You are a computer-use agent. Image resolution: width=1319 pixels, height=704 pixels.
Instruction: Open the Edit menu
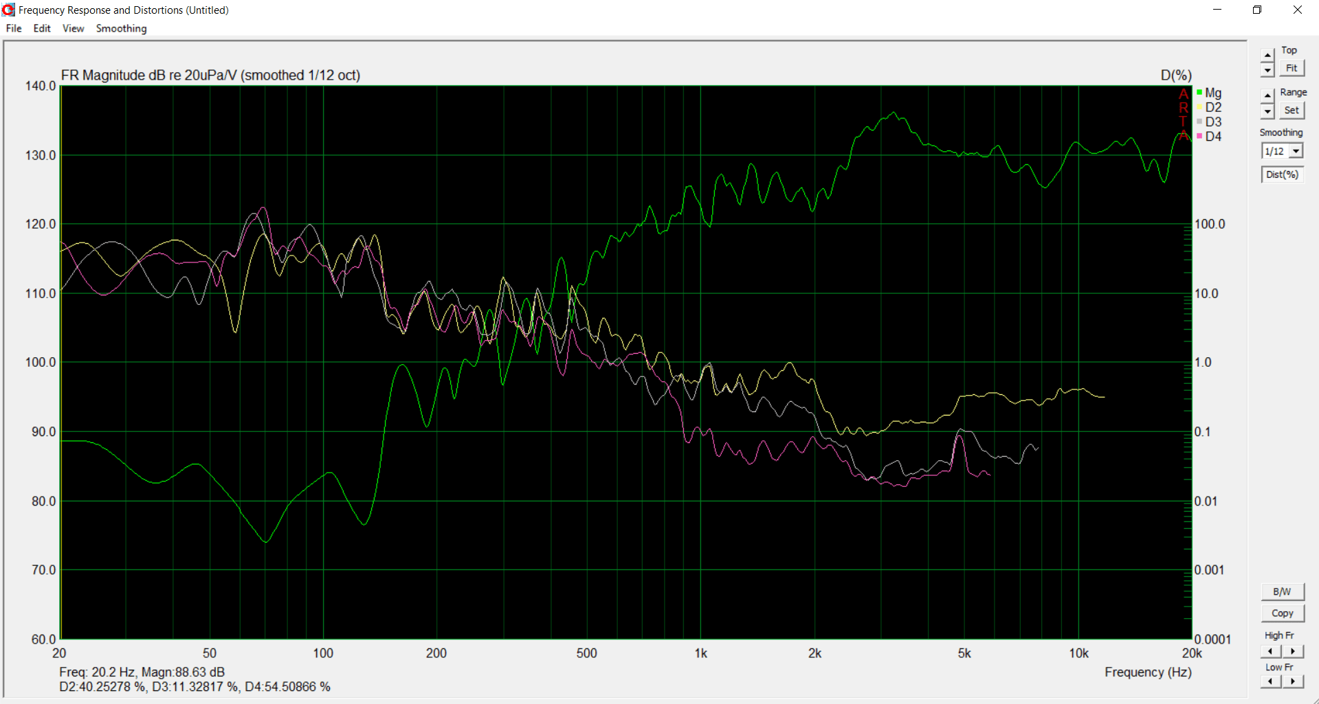click(x=42, y=28)
